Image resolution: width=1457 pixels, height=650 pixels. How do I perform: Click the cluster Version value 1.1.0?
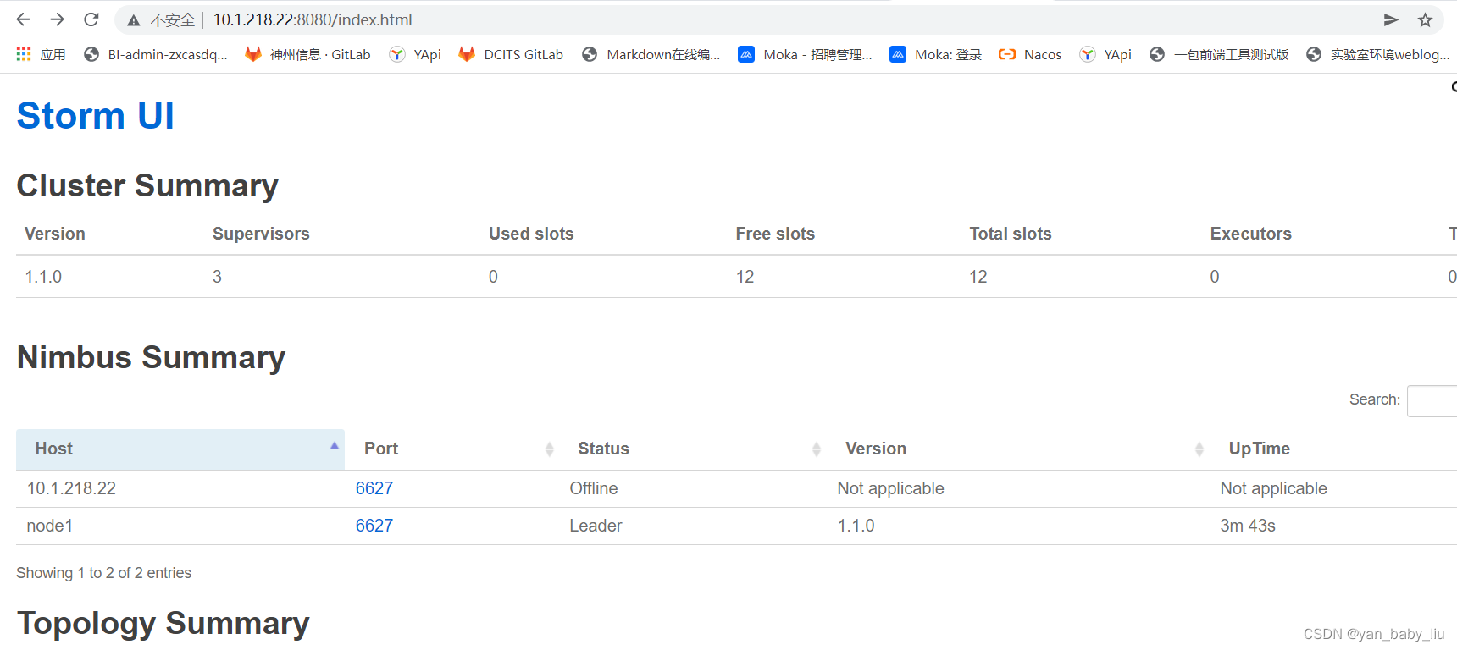(x=43, y=277)
